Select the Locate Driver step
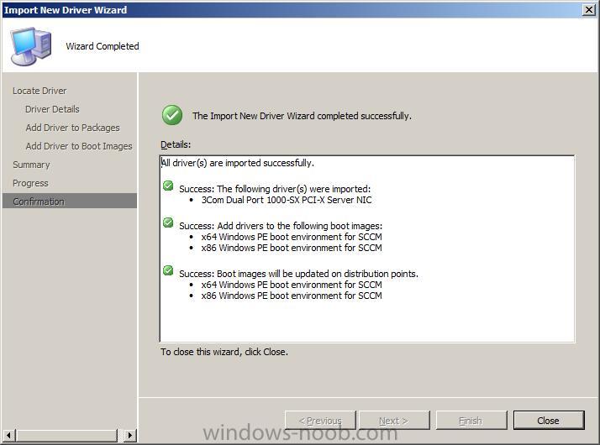Viewport: 600px width, 445px height. [39, 91]
